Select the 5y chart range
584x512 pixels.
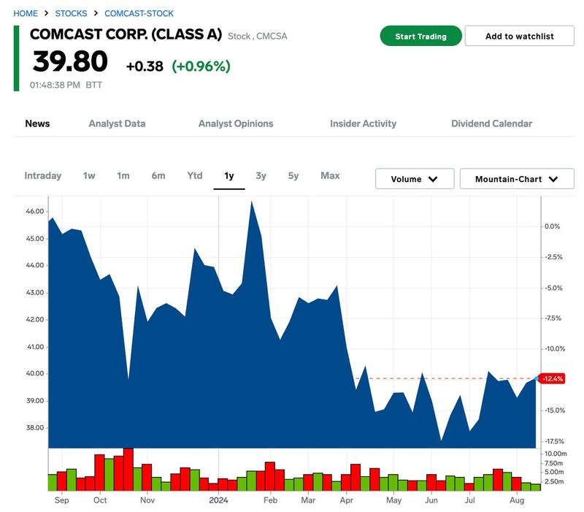293,175
